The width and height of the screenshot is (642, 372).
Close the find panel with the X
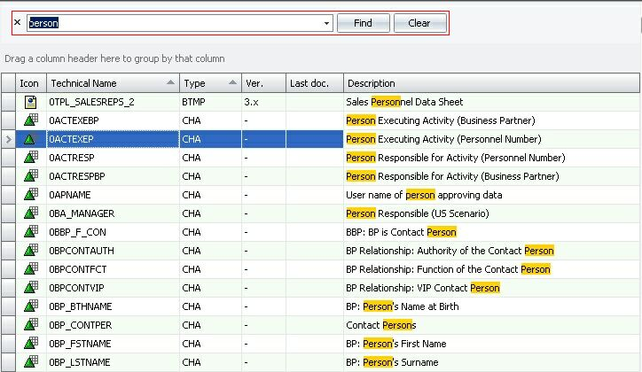click(17, 23)
